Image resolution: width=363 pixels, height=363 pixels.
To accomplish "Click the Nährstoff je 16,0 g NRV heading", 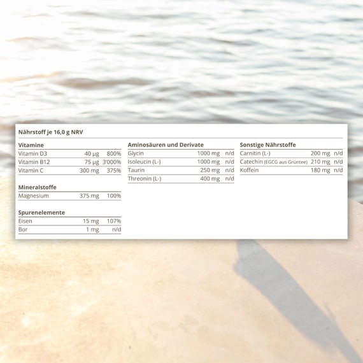I will [x=50, y=132].
